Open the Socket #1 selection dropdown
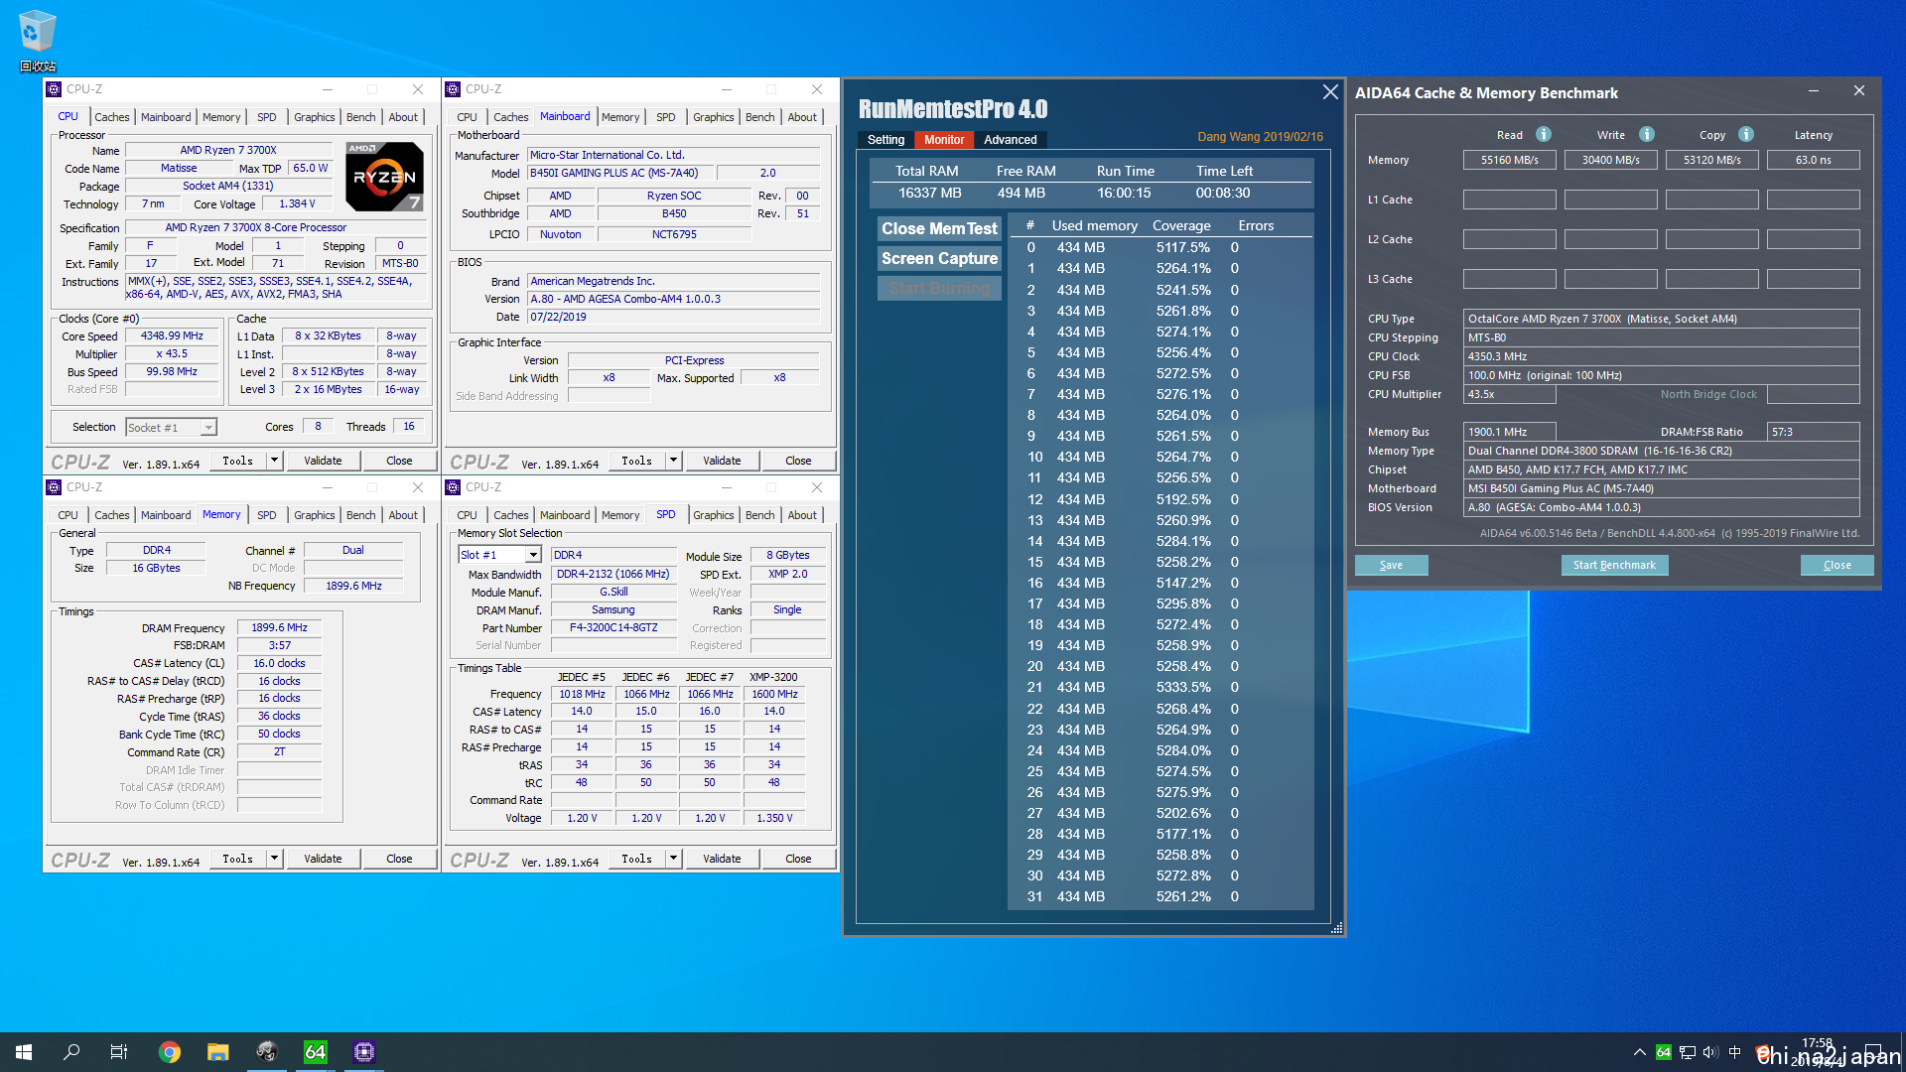1906x1072 pixels. 208,428
